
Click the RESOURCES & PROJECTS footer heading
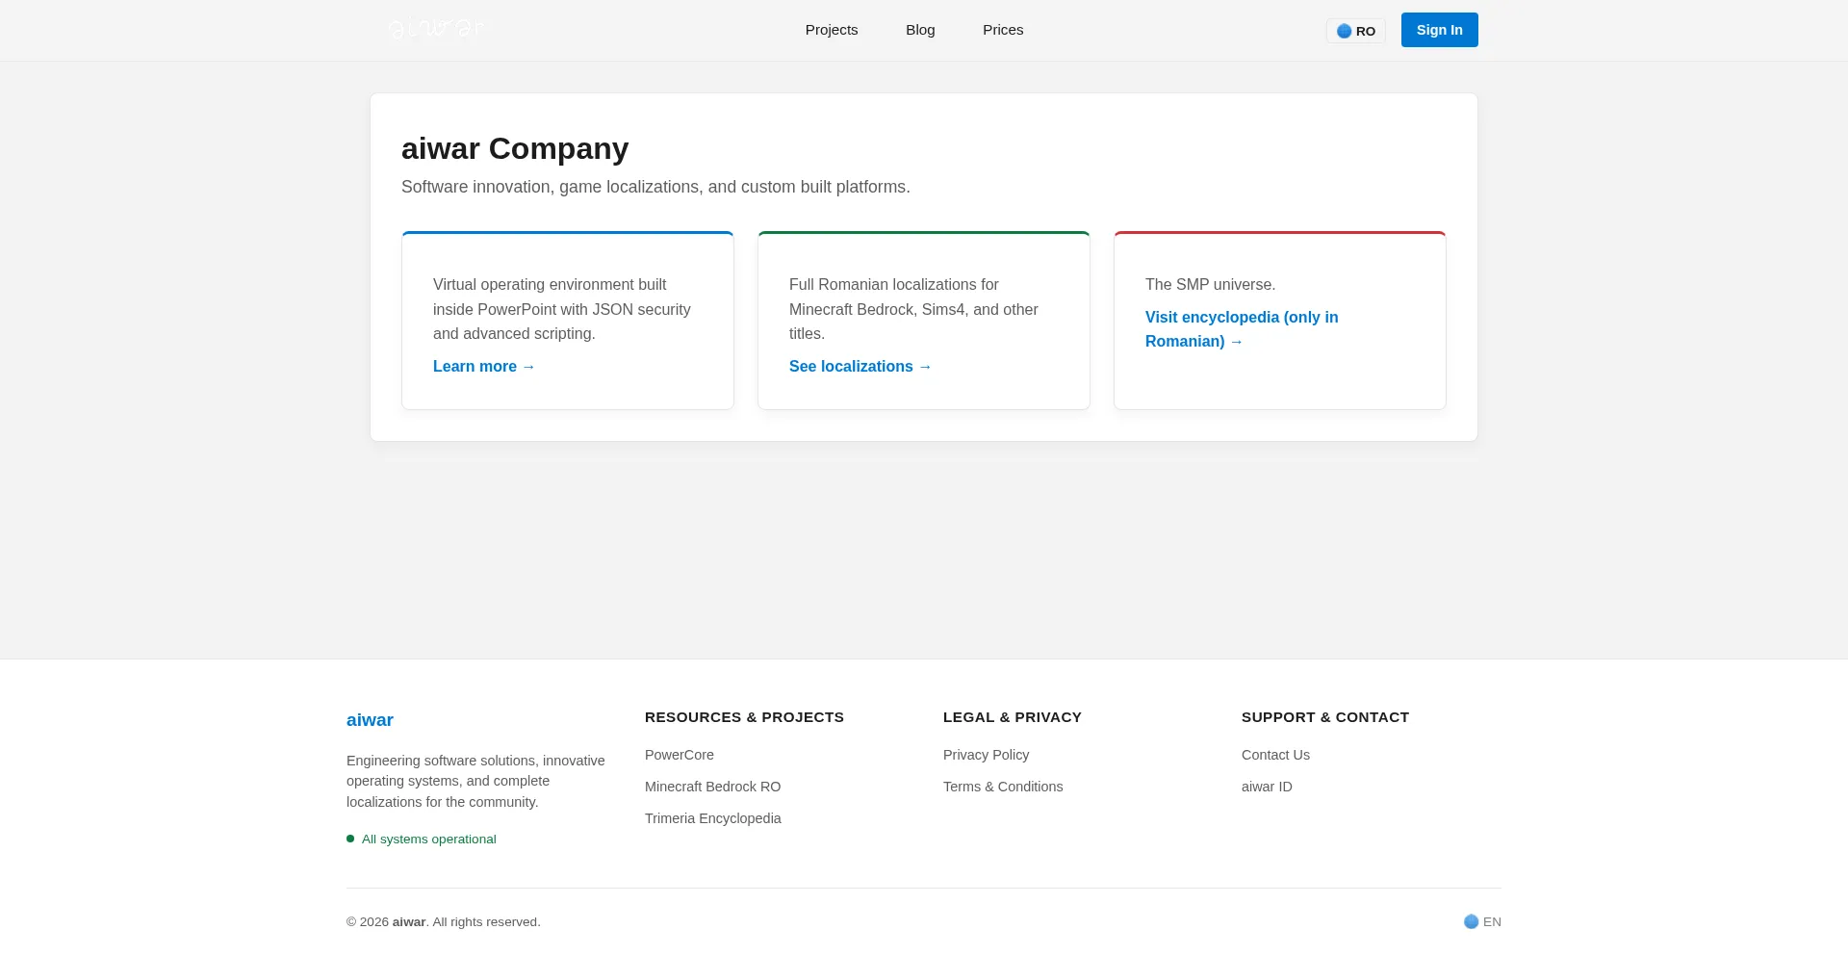pos(744,717)
